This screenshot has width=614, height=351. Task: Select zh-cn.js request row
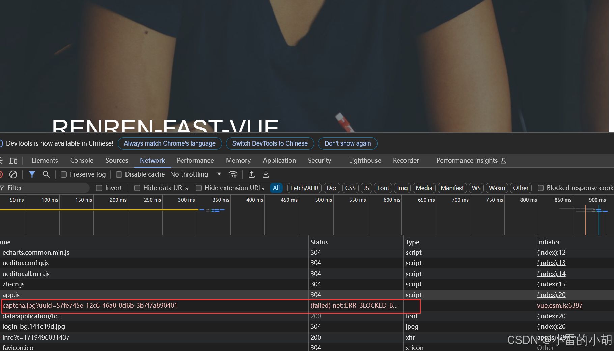[x=307, y=284]
